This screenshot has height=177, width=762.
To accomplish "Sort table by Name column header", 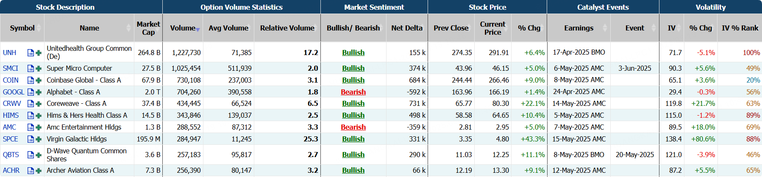I will coord(89,28).
